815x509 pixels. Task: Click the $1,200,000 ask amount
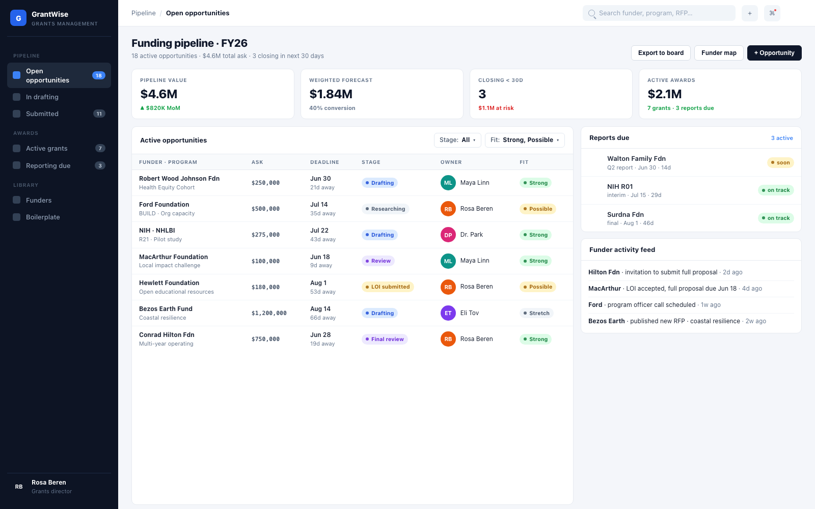269,313
